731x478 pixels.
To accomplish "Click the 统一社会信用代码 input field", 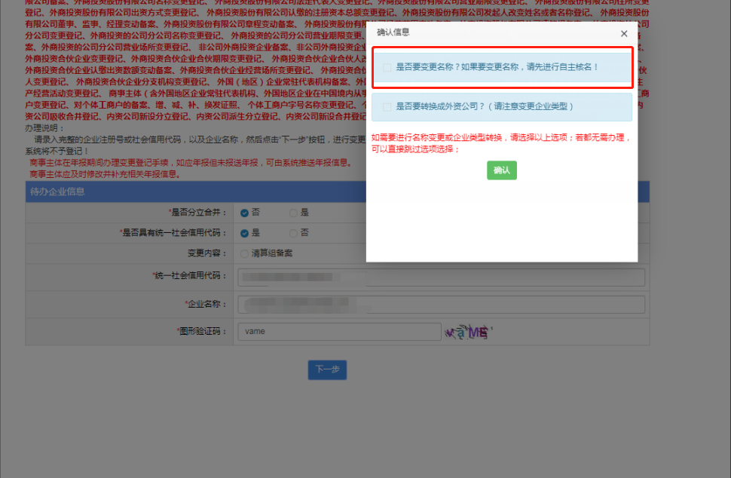I will tap(441, 277).
